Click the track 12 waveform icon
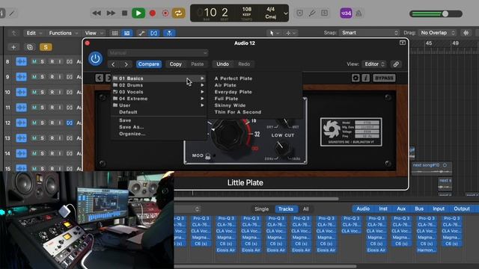The width and height of the screenshot is (479, 269). click(21, 123)
